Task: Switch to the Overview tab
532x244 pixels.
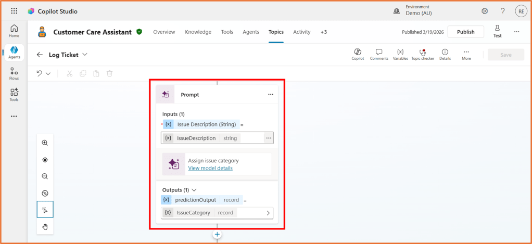Action: click(164, 32)
